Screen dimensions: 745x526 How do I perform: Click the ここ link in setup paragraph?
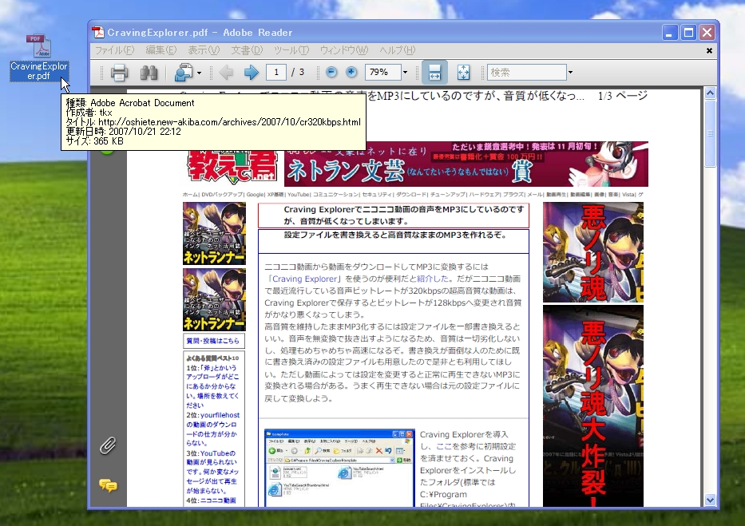pos(444,446)
